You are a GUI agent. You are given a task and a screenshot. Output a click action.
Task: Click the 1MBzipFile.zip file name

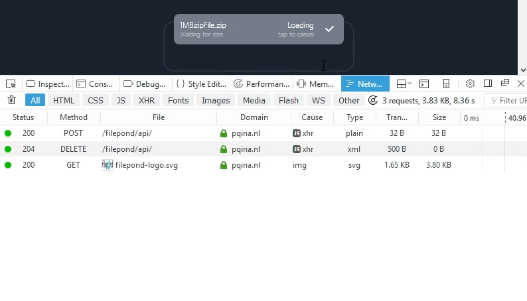point(202,25)
